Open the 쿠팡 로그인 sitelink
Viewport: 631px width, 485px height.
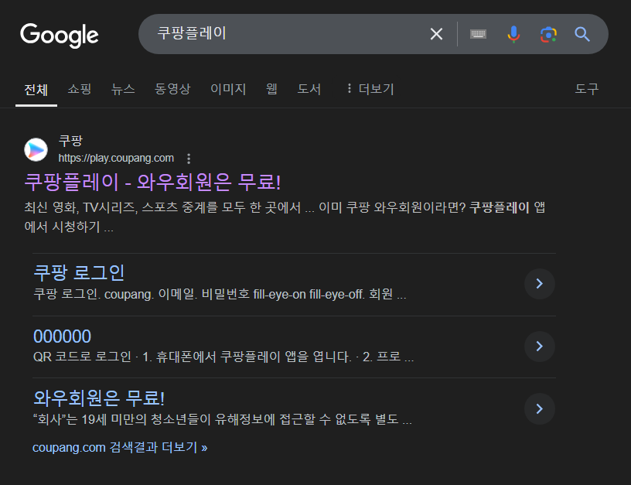(79, 272)
